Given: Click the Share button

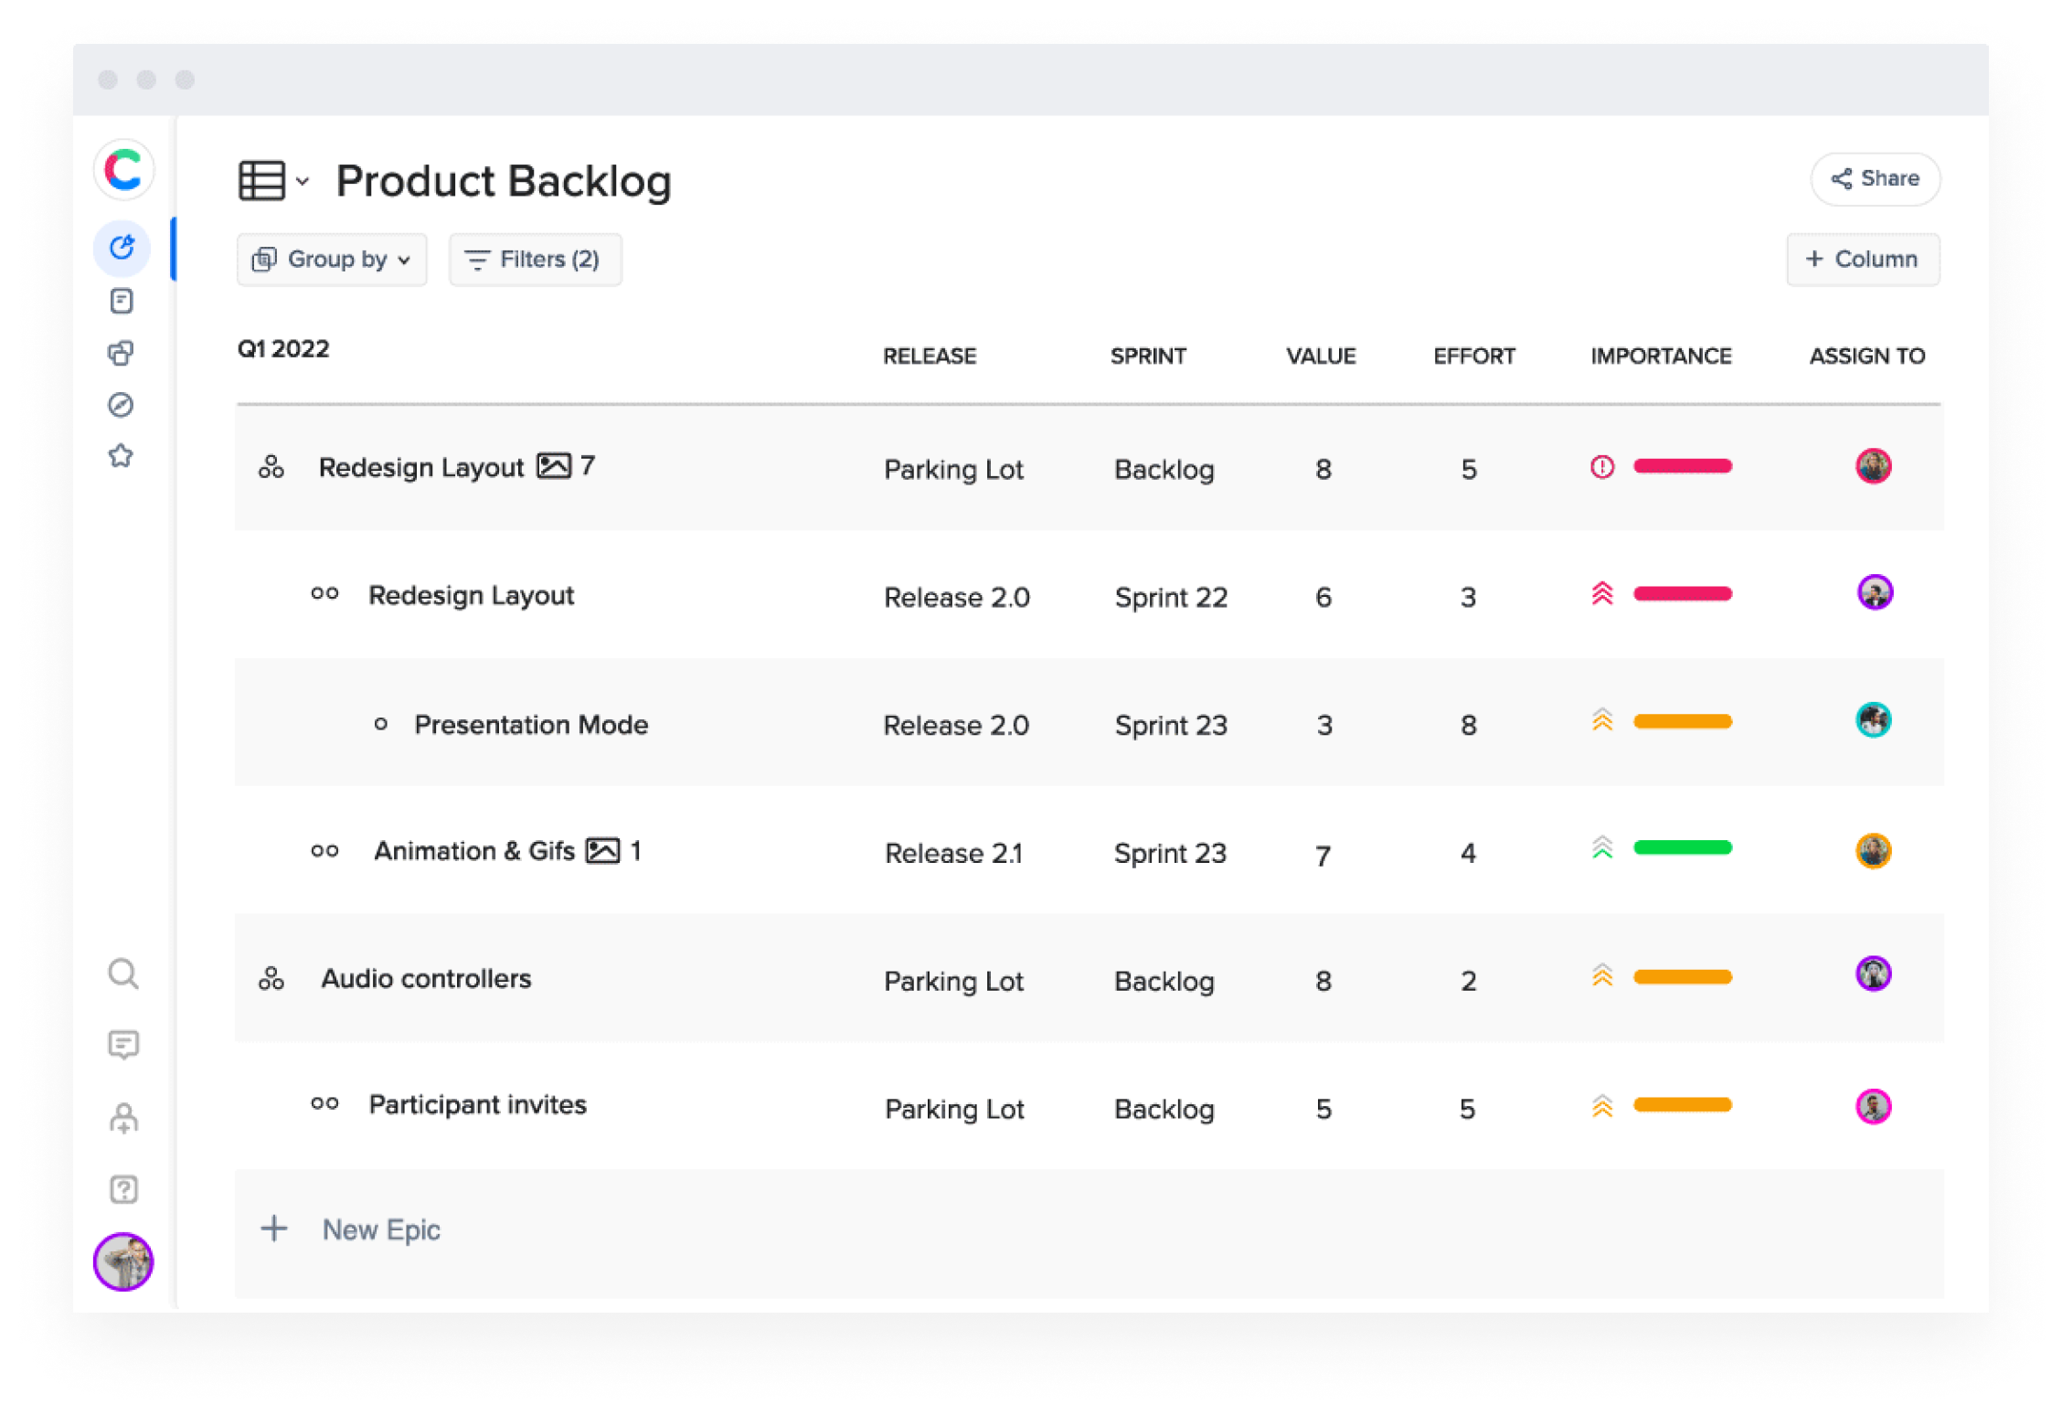Looking at the screenshot, I should (1875, 179).
